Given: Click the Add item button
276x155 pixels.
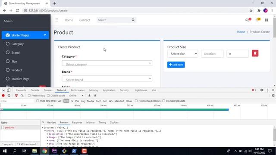Looking at the screenshot, I should [176, 65].
